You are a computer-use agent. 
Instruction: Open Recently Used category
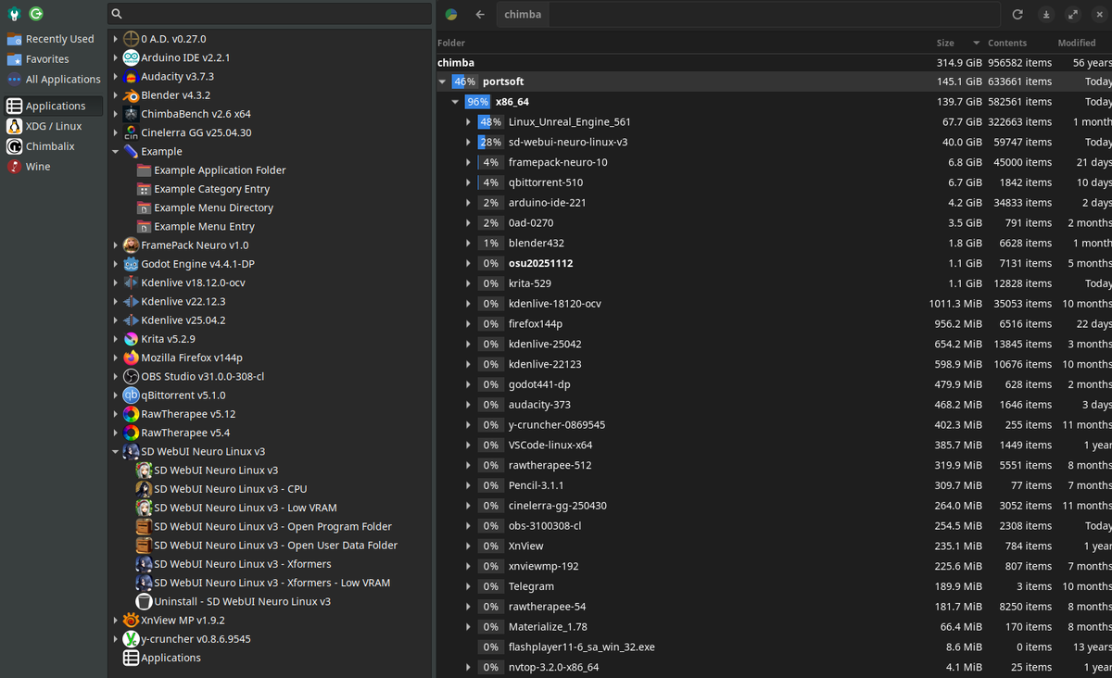pos(52,39)
